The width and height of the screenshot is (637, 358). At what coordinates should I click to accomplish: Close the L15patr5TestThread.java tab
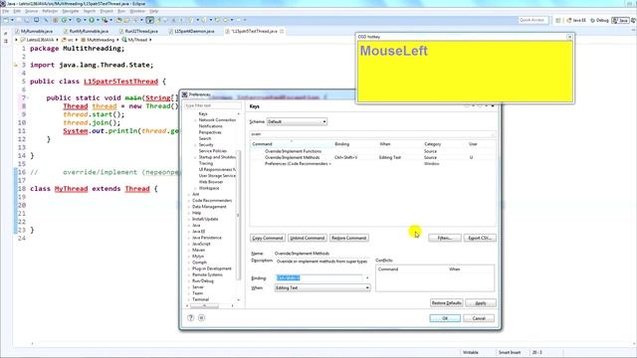pyautogui.click(x=282, y=31)
